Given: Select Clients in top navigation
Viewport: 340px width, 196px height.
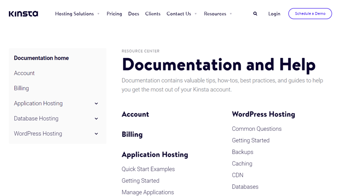Looking at the screenshot, I should coord(153,14).
